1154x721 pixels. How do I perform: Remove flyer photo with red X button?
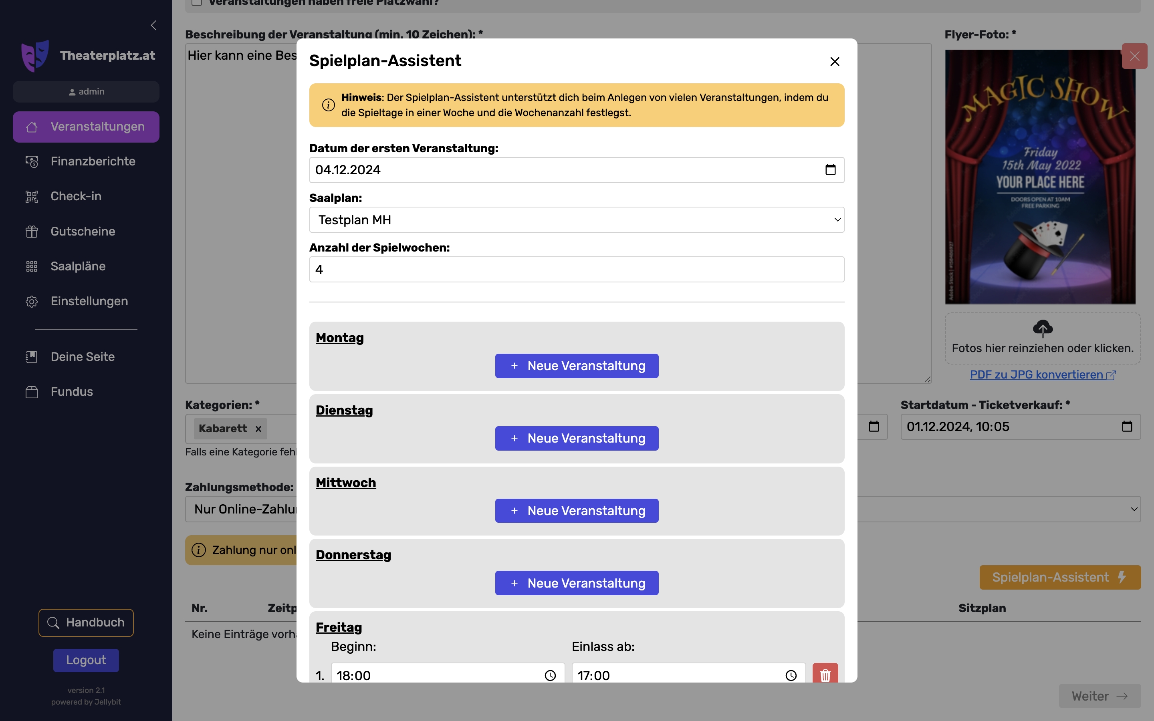click(1134, 56)
